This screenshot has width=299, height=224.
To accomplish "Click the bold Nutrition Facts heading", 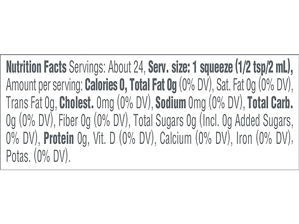I will point(37,67).
